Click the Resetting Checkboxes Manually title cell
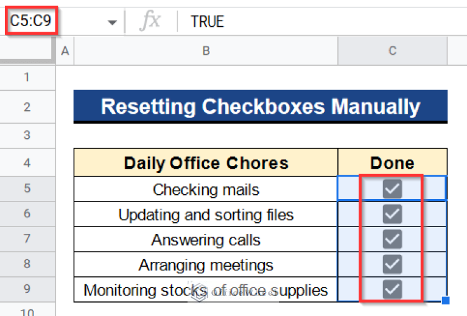 click(260, 107)
